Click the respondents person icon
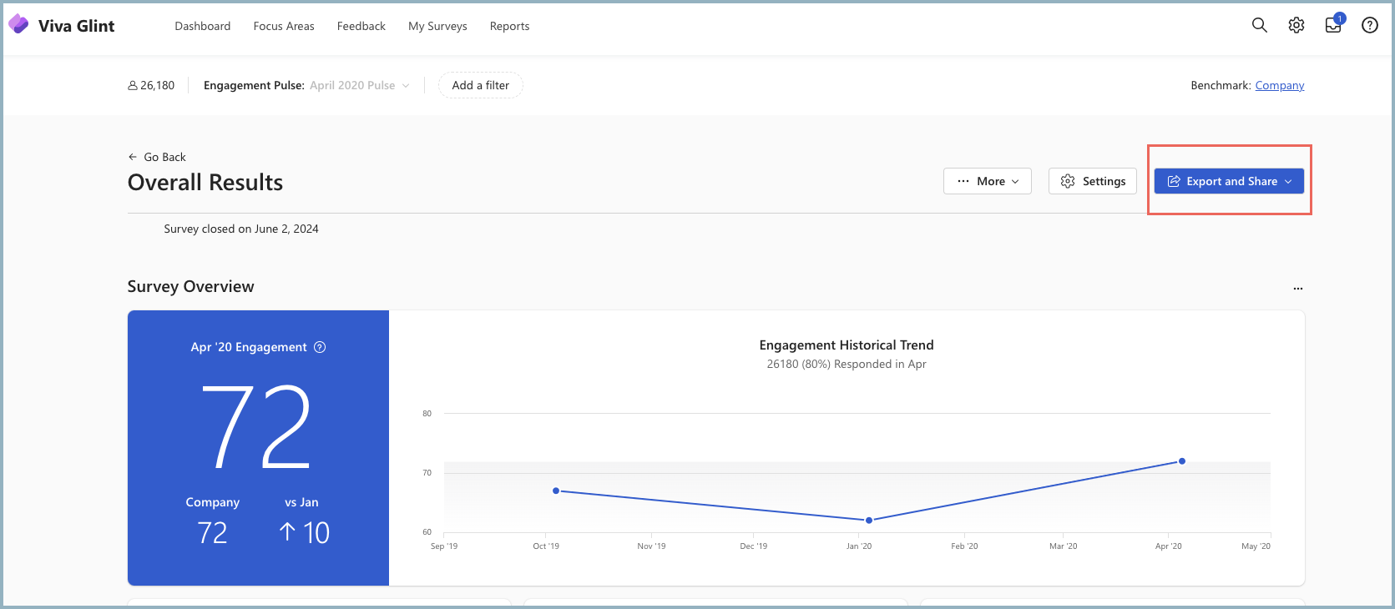The height and width of the screenshot is (609, 1395). tap(133, 85)
